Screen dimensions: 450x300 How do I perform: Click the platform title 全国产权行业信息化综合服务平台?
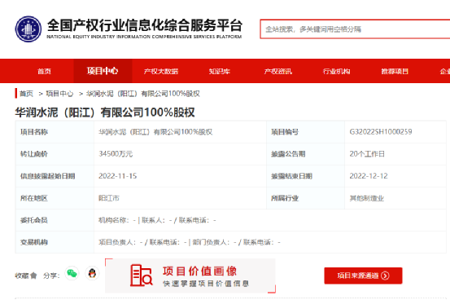[x=145, y=25]
